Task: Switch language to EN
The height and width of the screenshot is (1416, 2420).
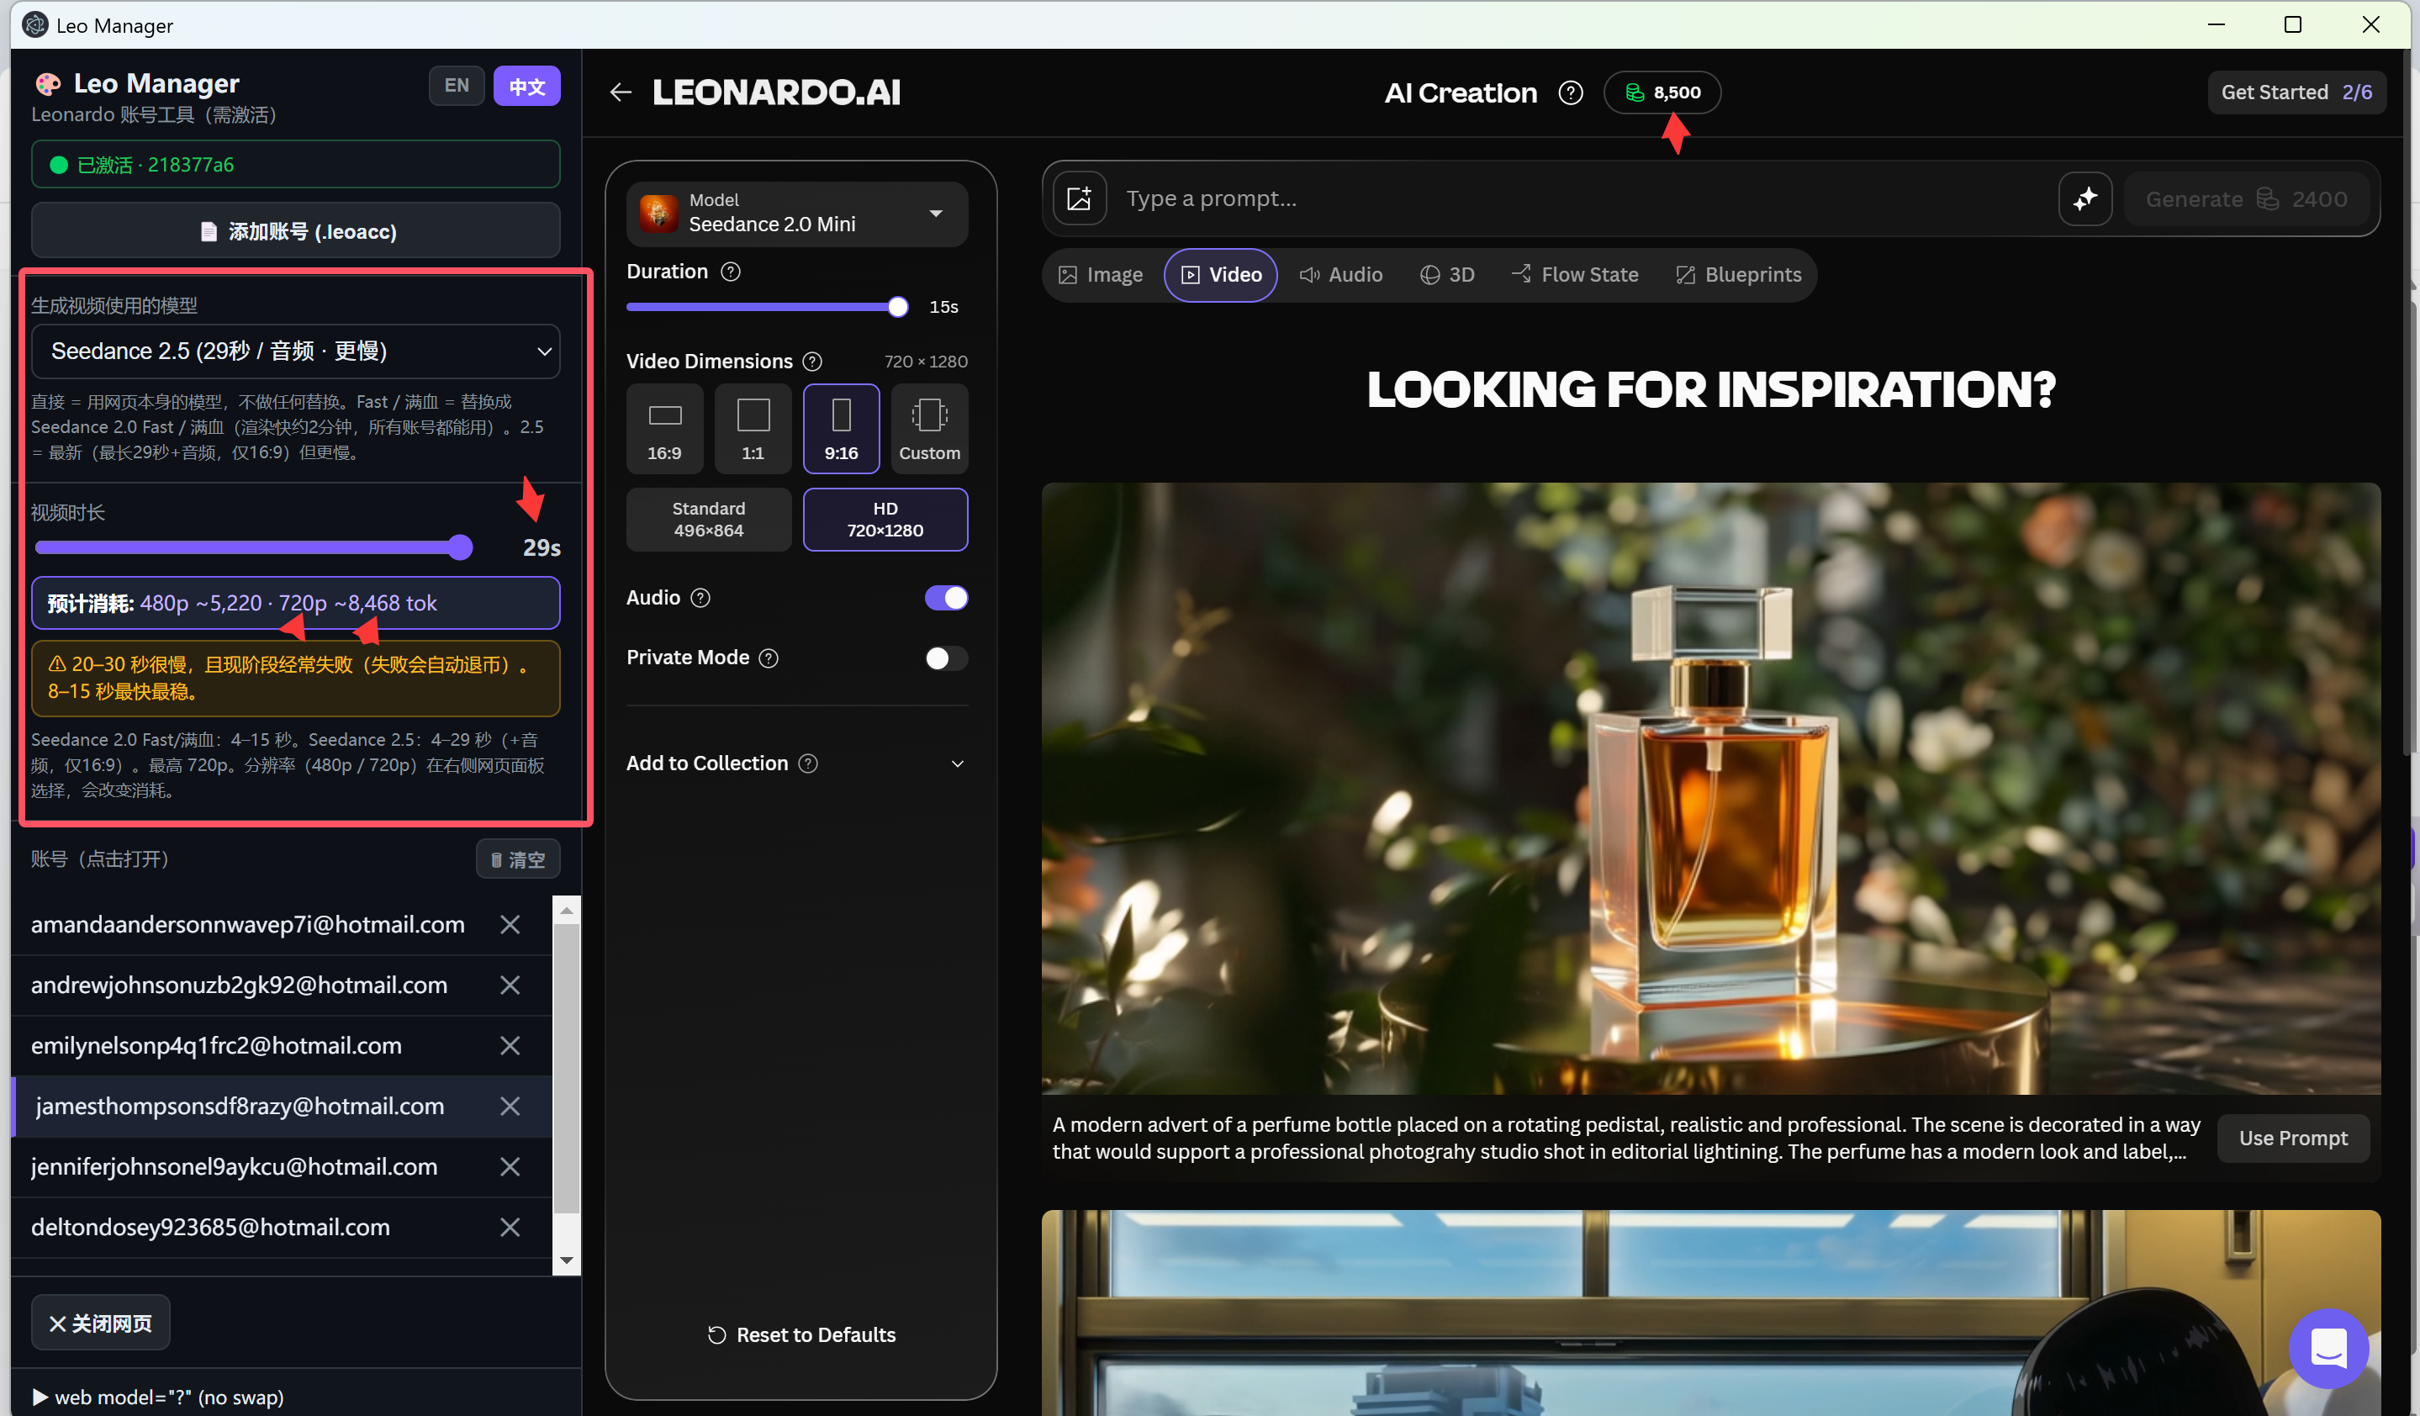Action: [456, 86]
